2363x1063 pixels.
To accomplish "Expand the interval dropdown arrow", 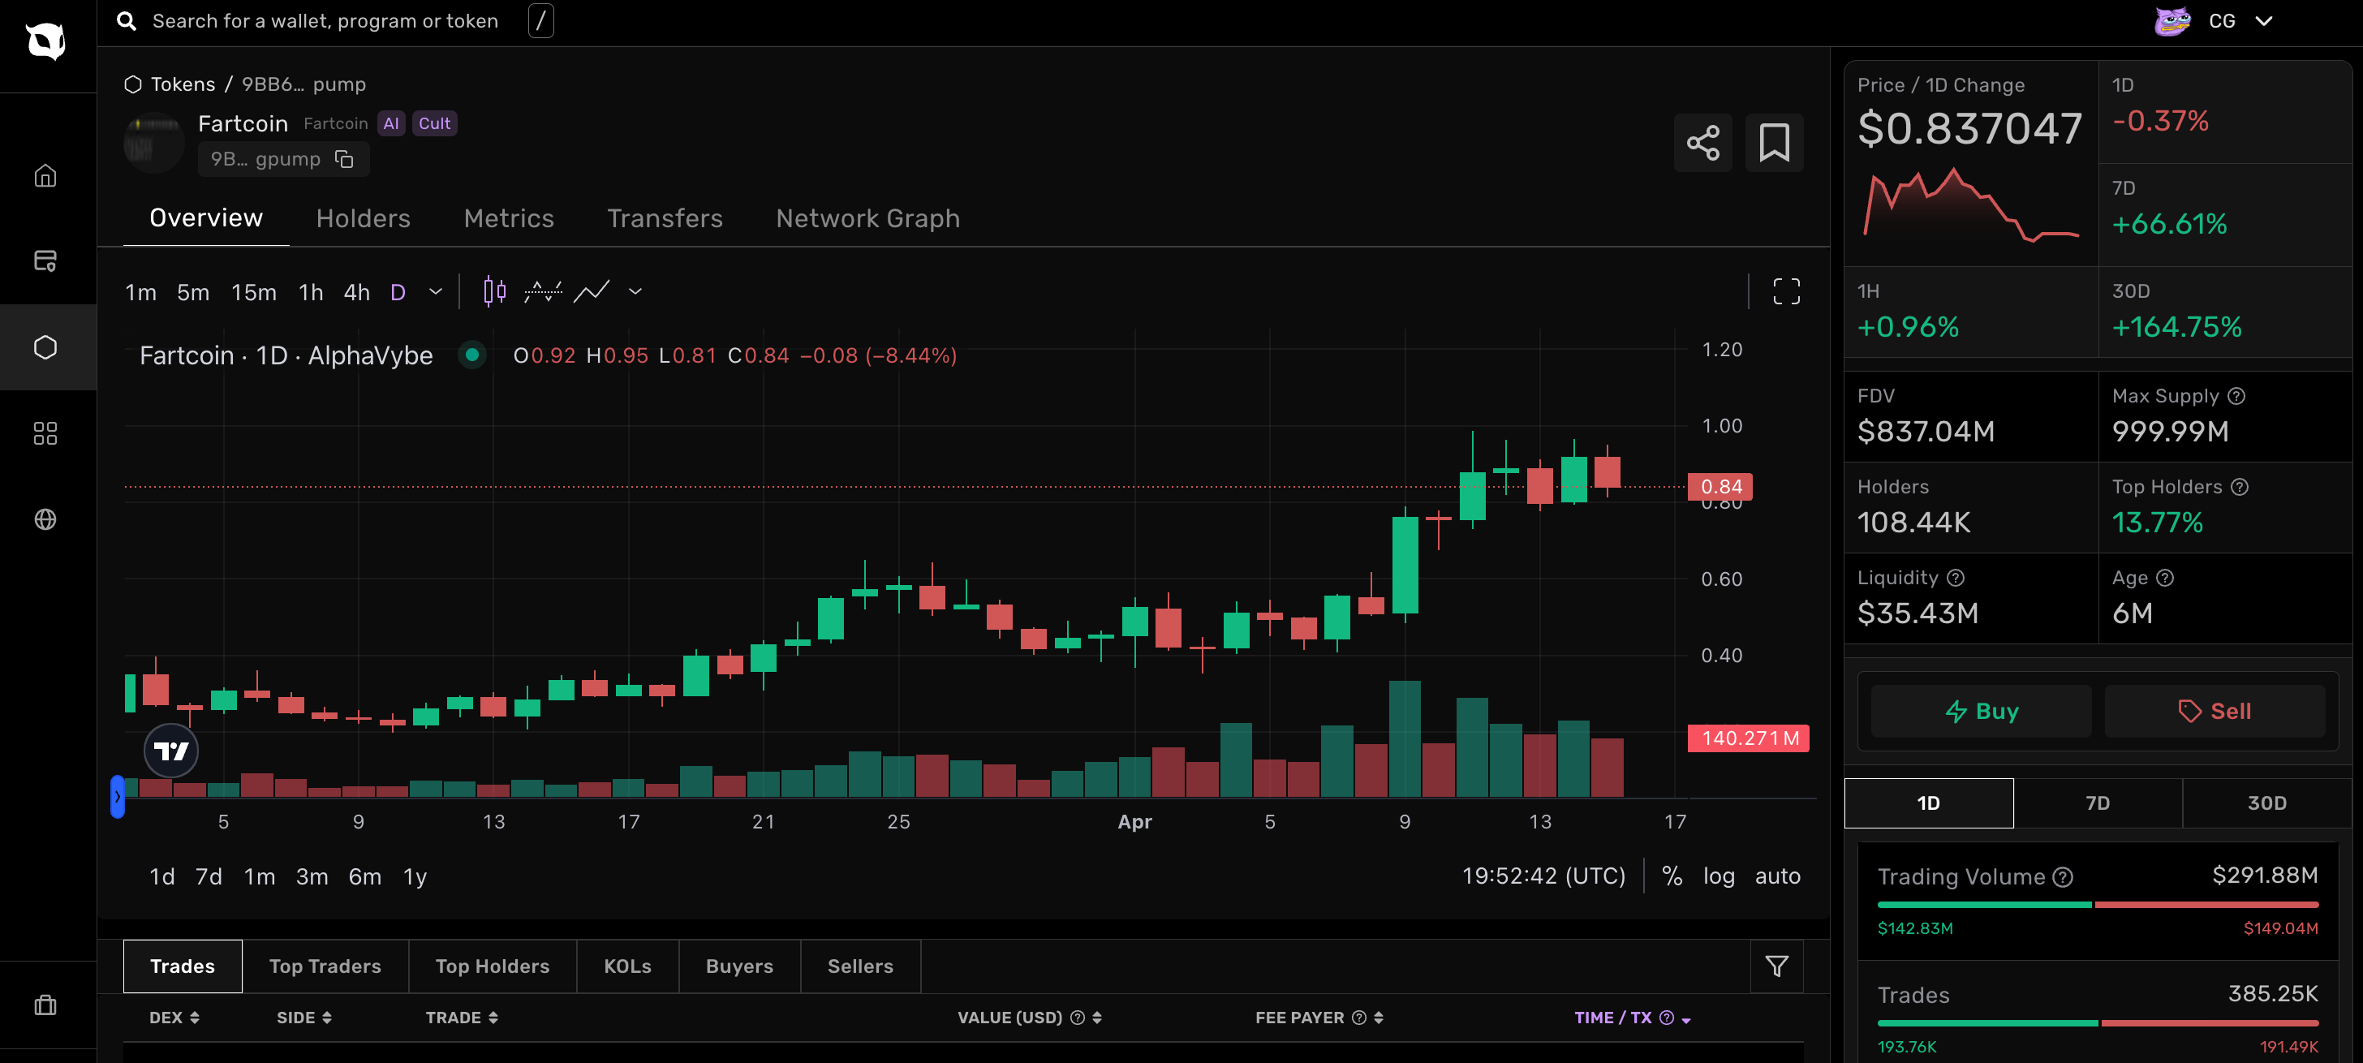I will pyautogui.click(x=436, y=291).
